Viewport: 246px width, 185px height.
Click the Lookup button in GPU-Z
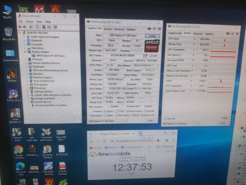click(152, 36)
